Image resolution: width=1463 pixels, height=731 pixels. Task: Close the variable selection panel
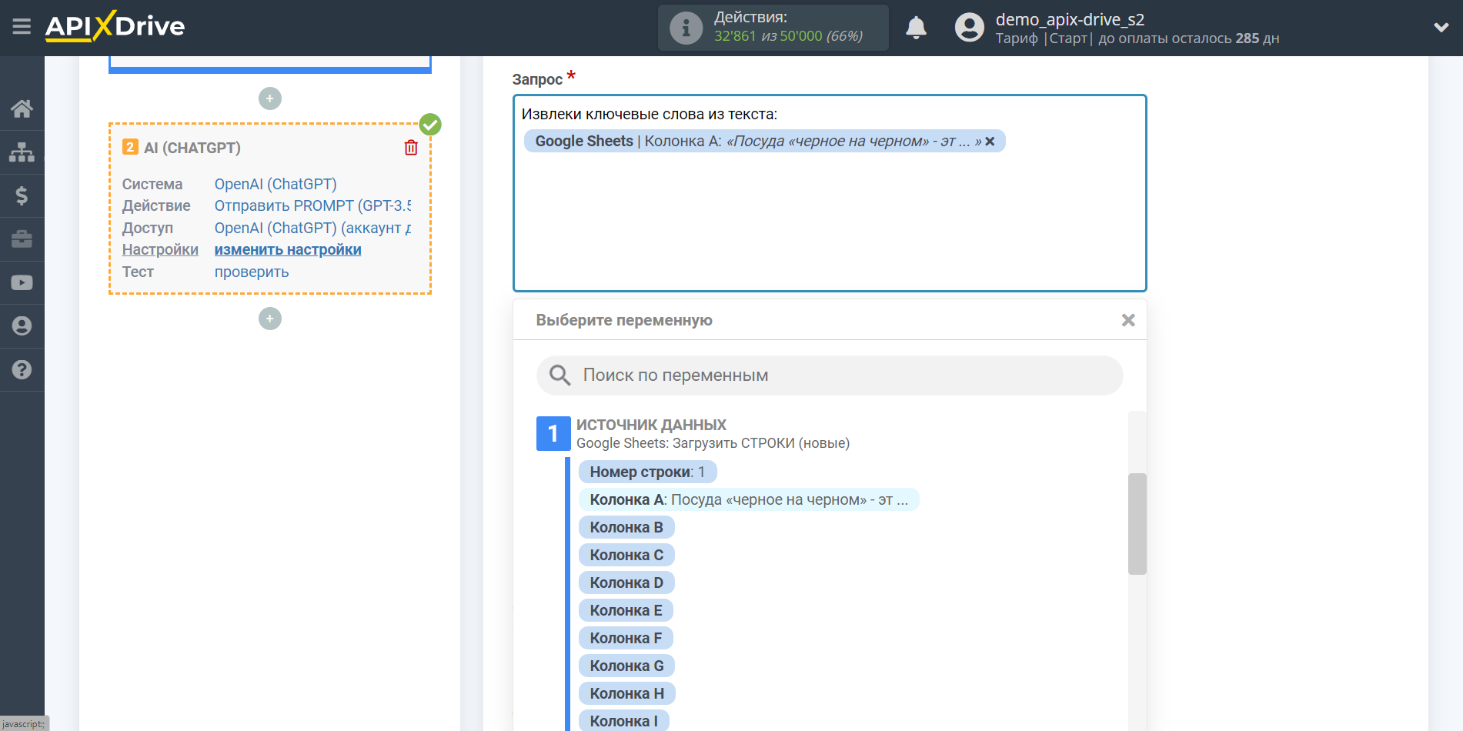(1128, 320)
